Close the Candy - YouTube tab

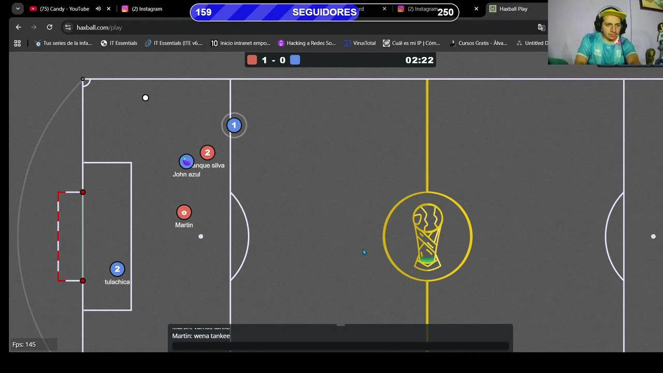tap(108, 9)
